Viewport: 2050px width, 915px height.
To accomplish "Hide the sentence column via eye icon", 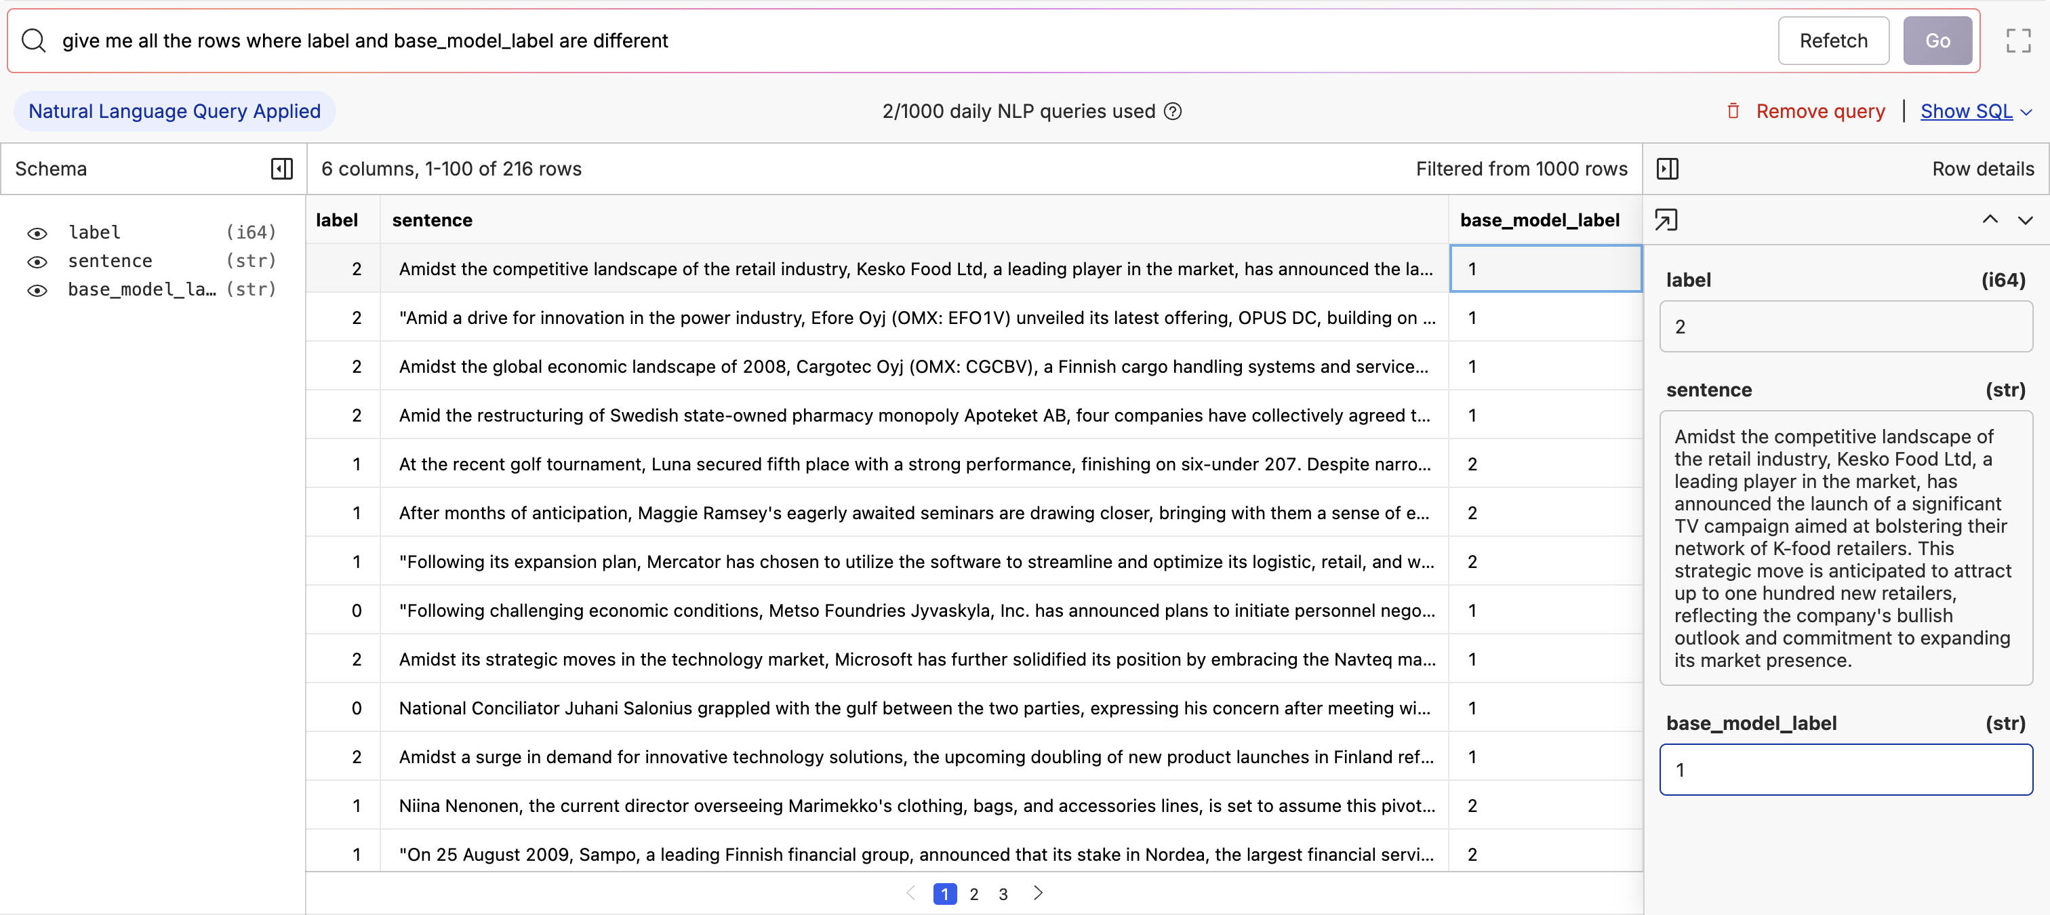I will pos(37,262).
